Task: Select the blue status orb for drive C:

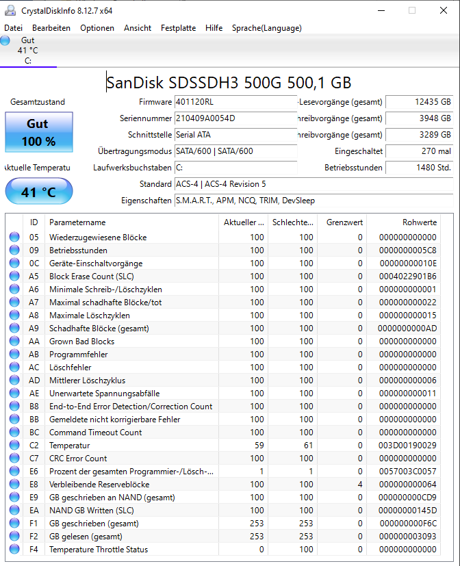Action: 5,40
